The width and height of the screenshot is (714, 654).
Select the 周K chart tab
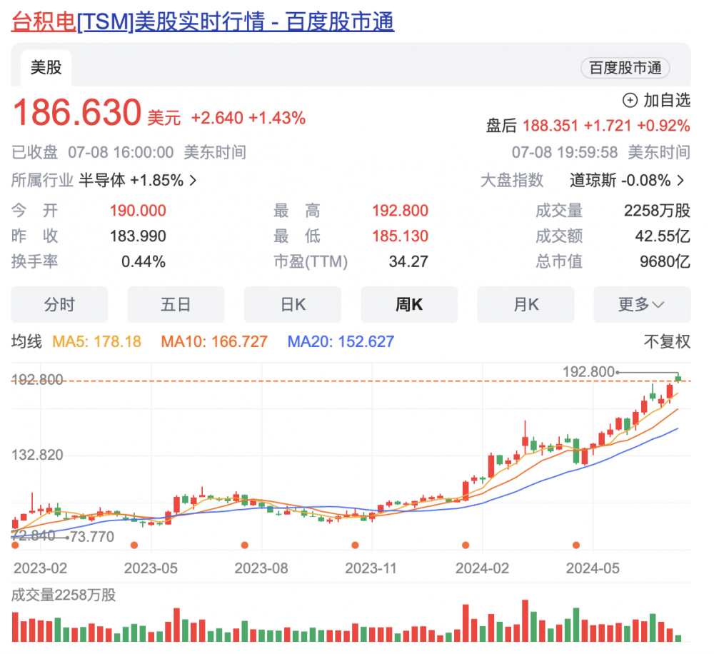pyautogui.click(x=409, y=304)
